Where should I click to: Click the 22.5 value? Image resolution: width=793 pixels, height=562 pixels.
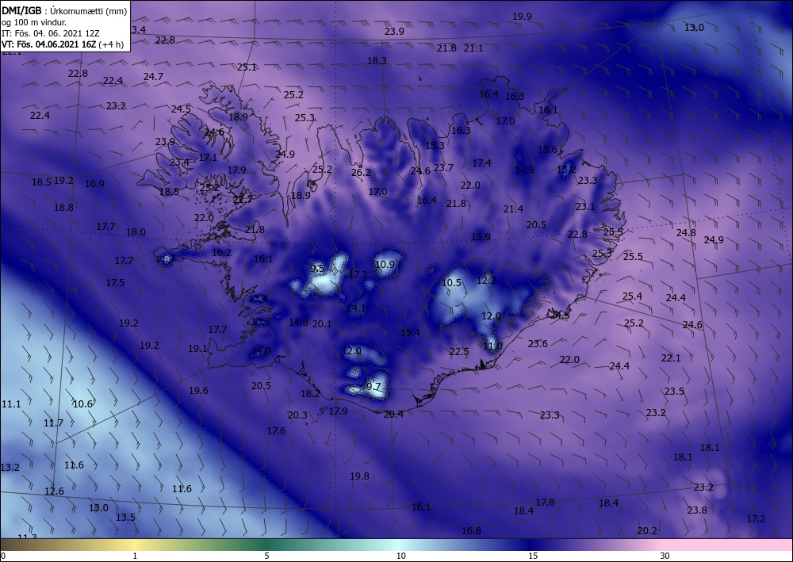click(459, 351)
